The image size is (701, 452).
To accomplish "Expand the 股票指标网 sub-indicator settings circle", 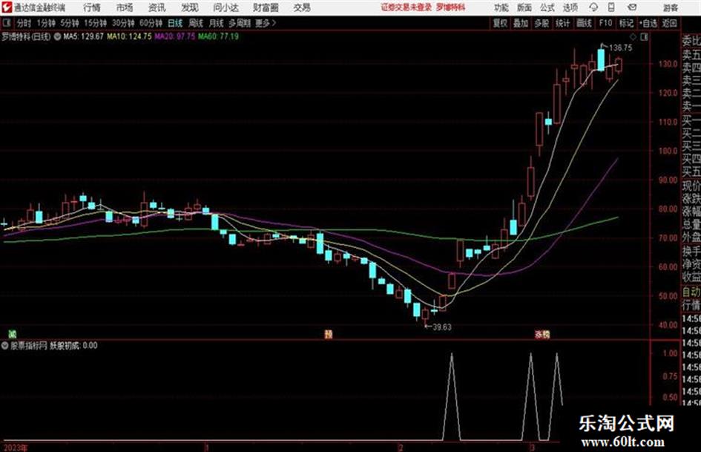I will 5,345.
